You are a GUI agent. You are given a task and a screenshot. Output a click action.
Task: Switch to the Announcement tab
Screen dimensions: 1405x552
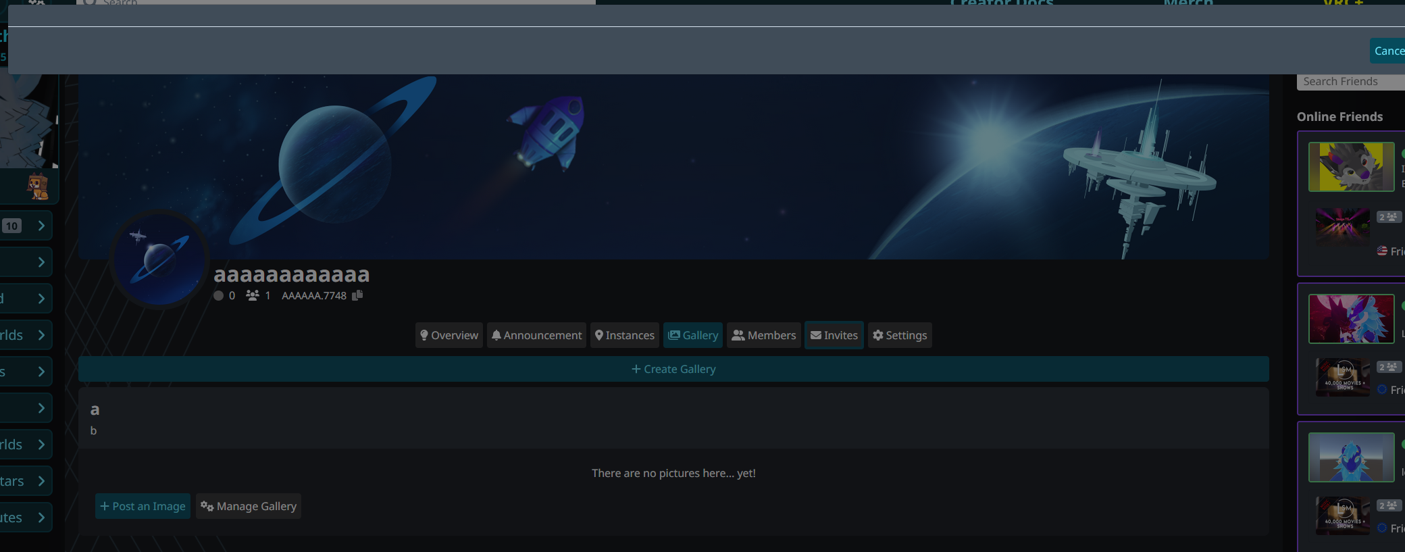tap(536, 335)
